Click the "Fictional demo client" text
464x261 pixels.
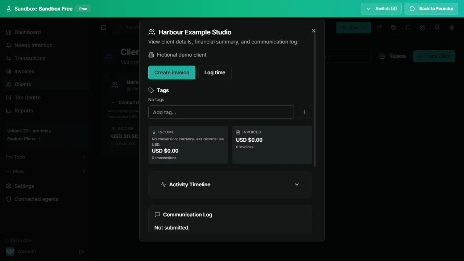pyautogui.click(x=182, y=55)
